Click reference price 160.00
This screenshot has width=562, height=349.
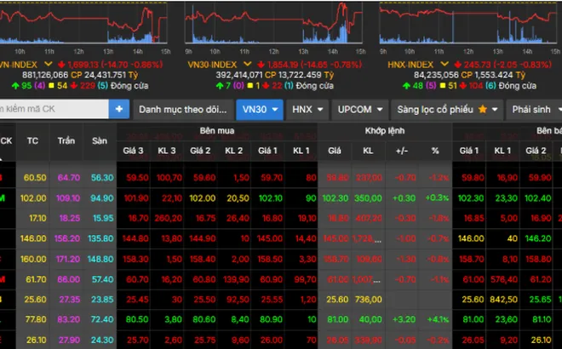point(33,259)
